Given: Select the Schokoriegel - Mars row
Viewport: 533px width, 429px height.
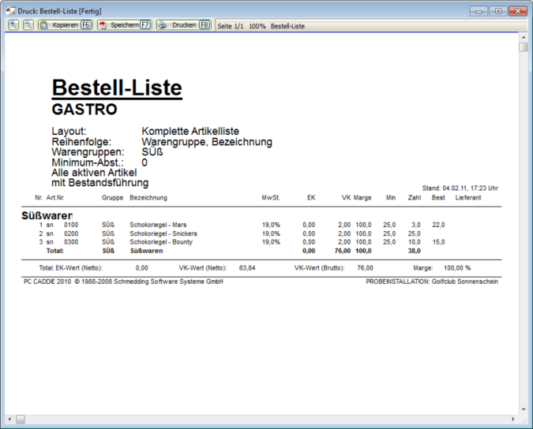Looking at the screenshot, I should click(x=158, y=225).
